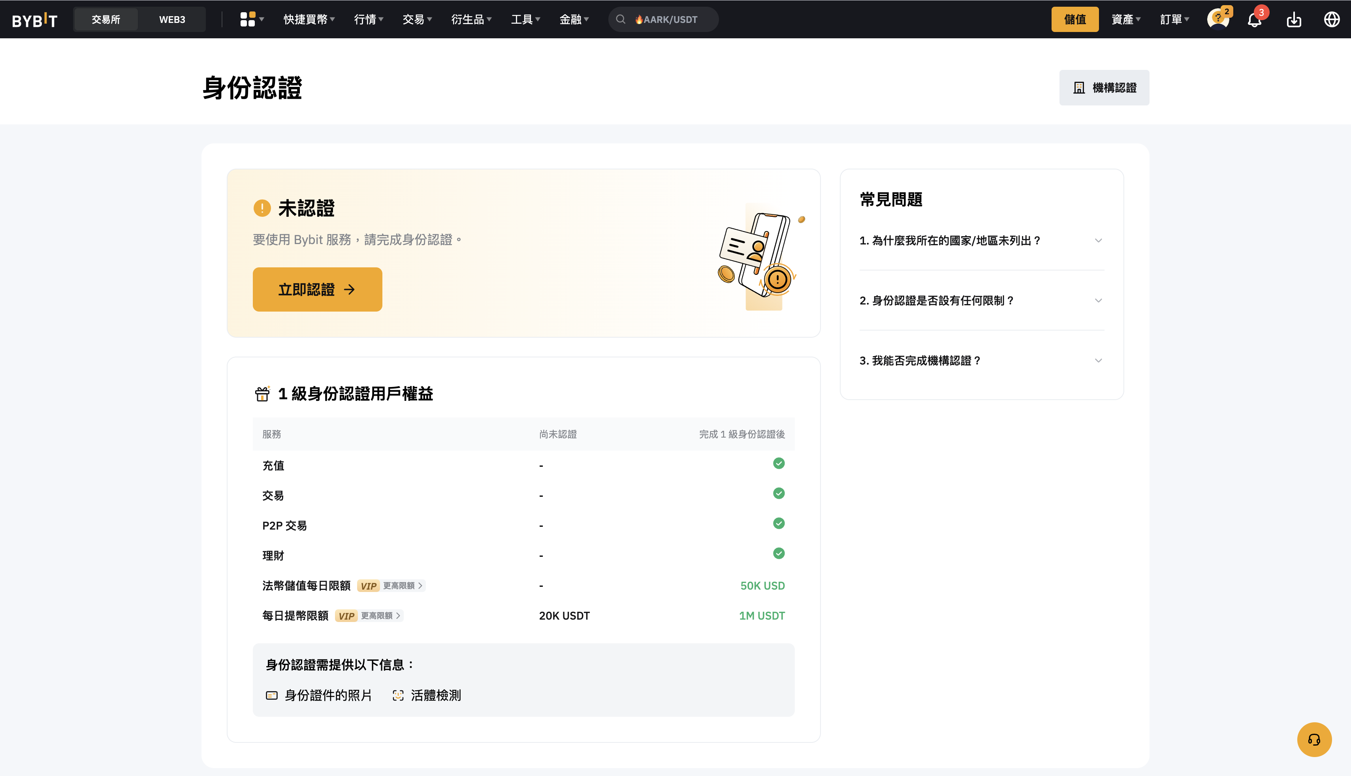
Task: Open the 訂單 dropdown menu
Action: (1174, 19)
